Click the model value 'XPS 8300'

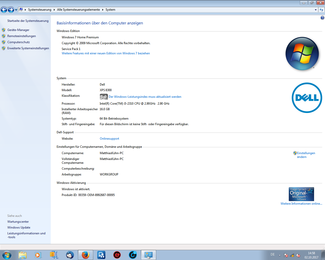[106, 90]
